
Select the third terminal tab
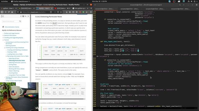click(x=155, y=9)
